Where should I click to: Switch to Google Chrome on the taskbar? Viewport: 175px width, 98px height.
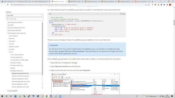coord(47,96)
